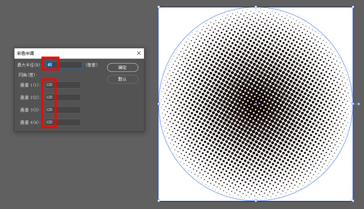The height and width of the screenshot is (209, 364).
Task: Select the bottom-left bounding box handle
Action: pyautogui.click(x=159, y=201)
